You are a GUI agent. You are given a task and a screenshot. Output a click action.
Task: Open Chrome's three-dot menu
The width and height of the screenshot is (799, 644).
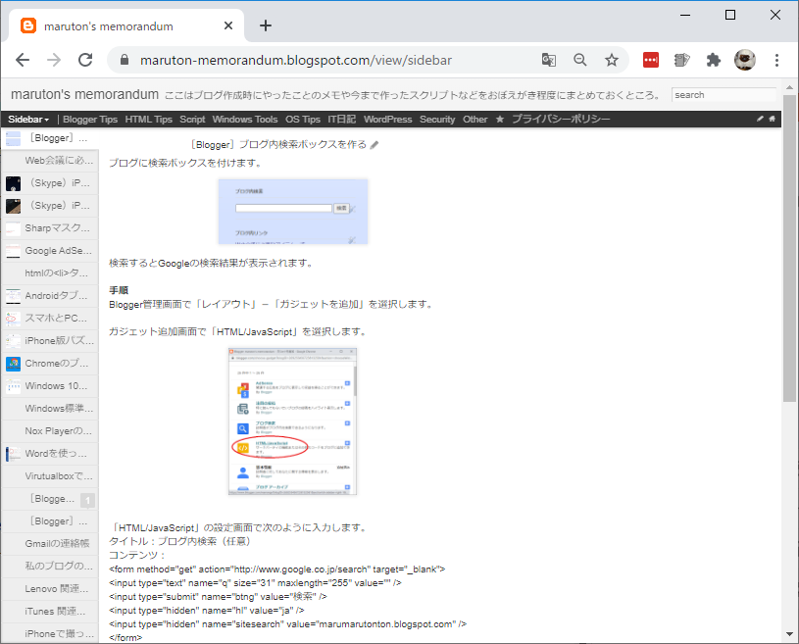point(776,60)
